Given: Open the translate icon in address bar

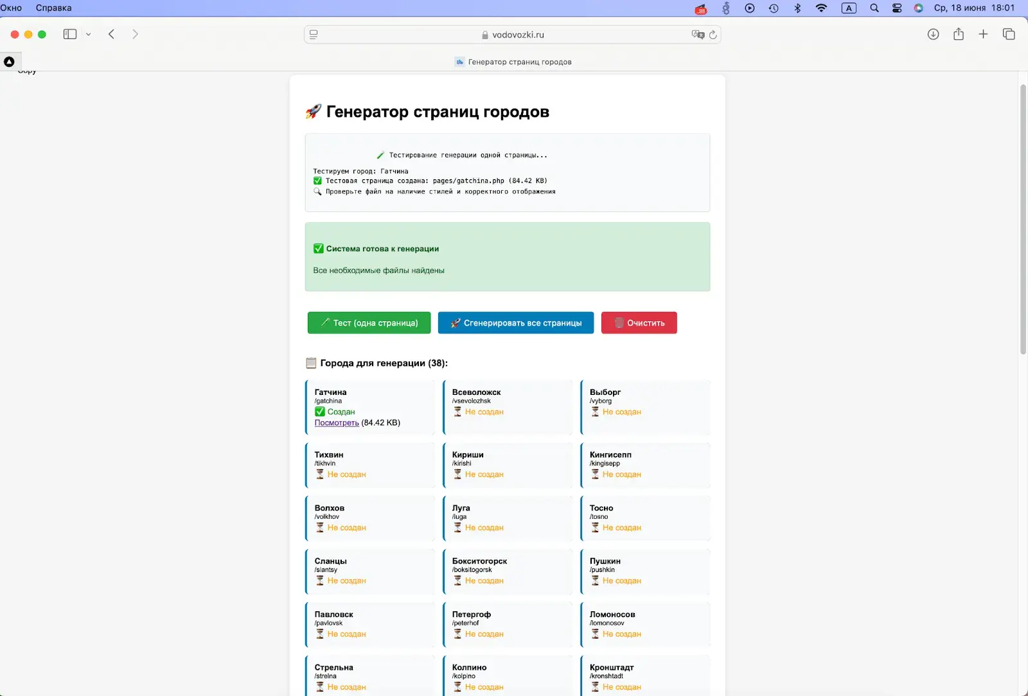Looking at the screenshot, I should click(697, 35).
